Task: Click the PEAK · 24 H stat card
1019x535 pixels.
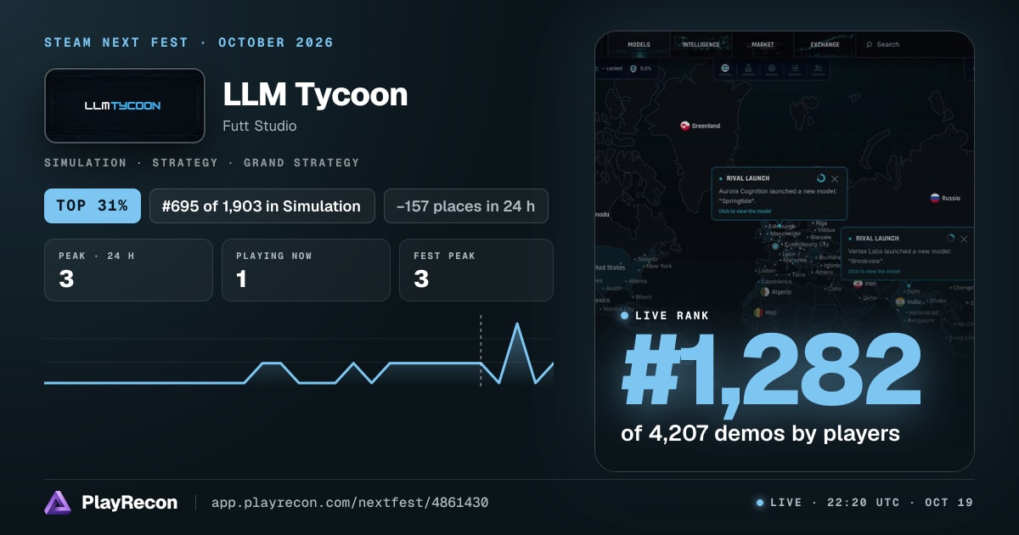Action: point(128,270)
